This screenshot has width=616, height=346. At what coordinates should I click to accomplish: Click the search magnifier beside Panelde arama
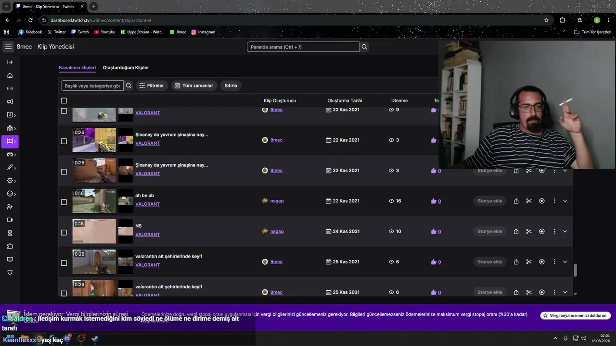[x=364, y=47]
